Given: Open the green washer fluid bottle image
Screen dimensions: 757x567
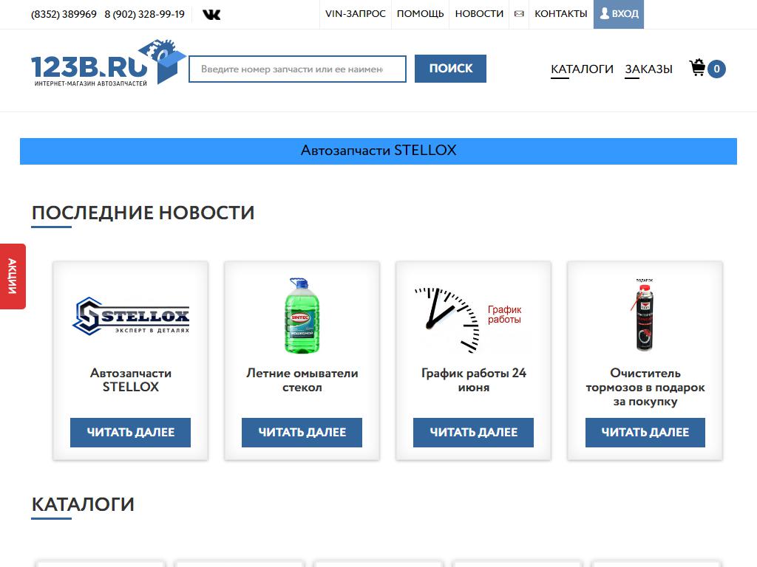Looking at the screenshot, I should click(302, 315).
